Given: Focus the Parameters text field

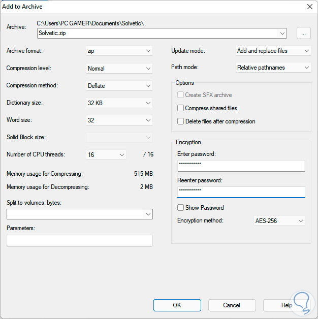Looking at the screenshot, I should click(80, 241).
